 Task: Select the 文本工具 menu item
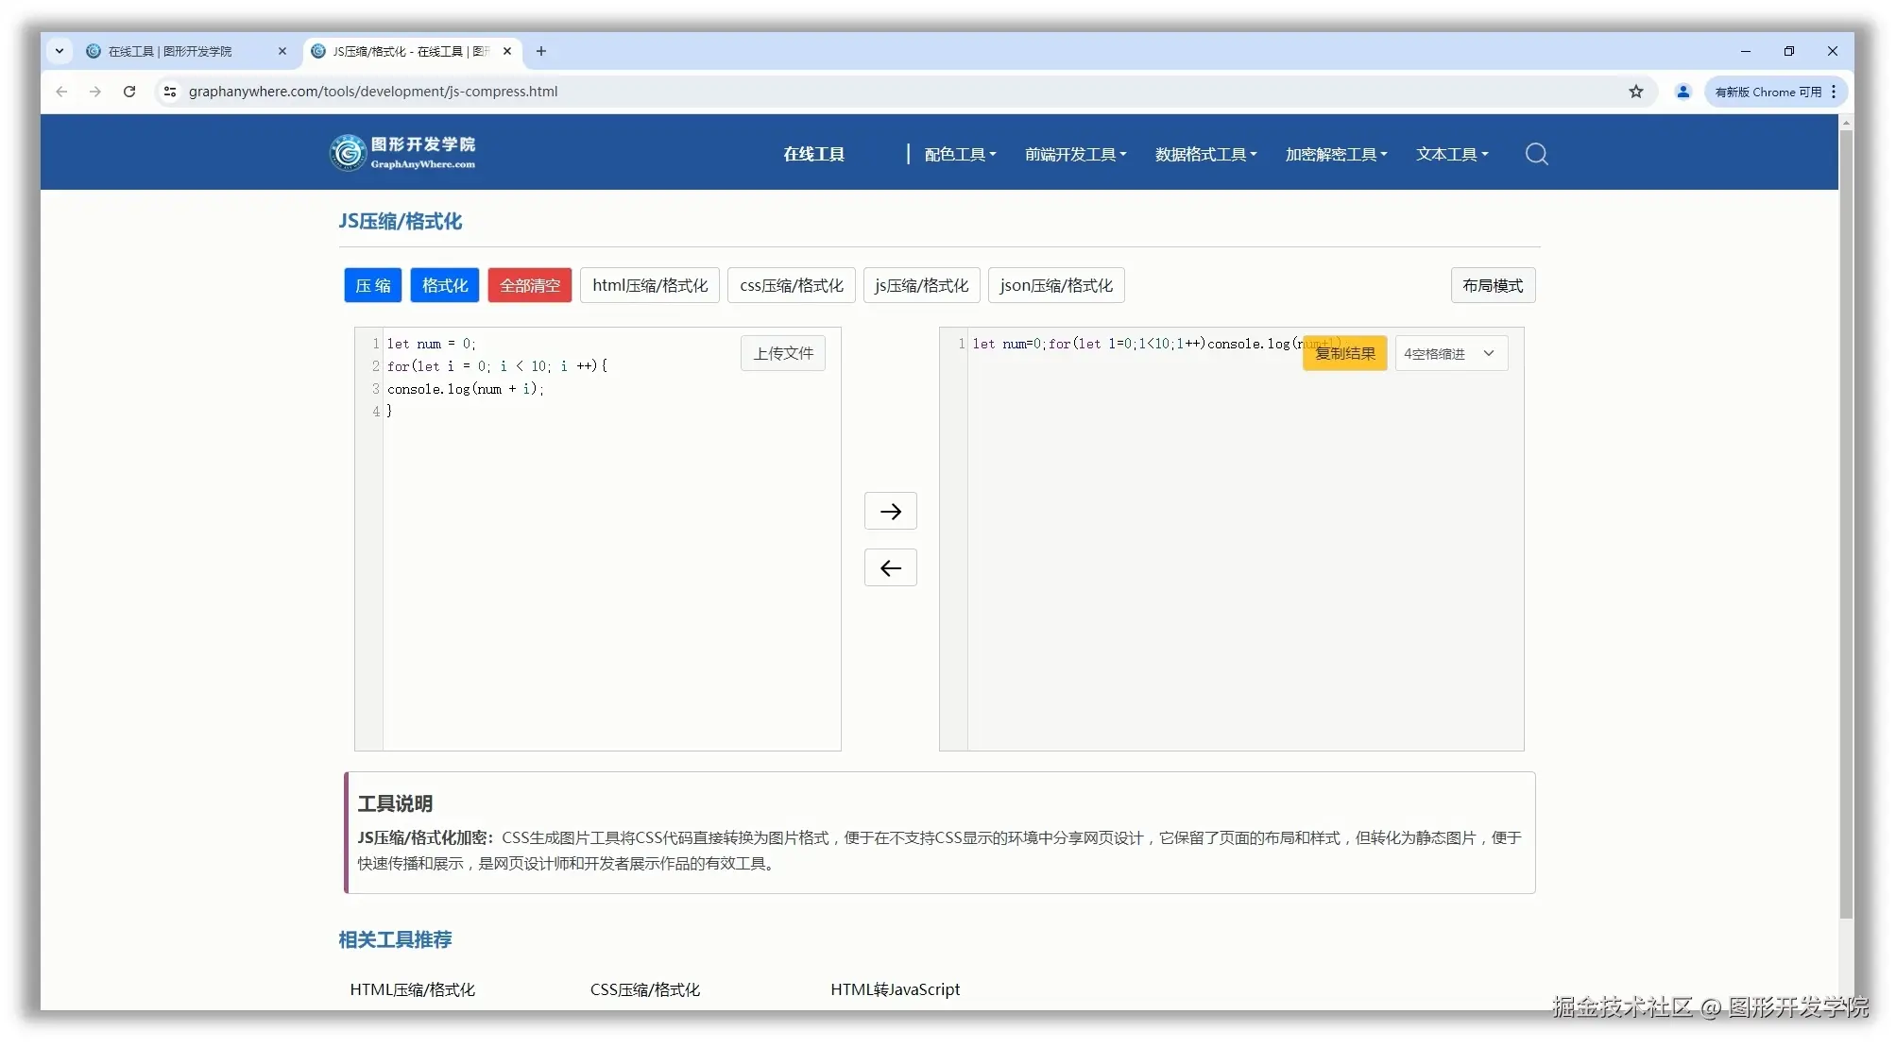[1451, 154]
